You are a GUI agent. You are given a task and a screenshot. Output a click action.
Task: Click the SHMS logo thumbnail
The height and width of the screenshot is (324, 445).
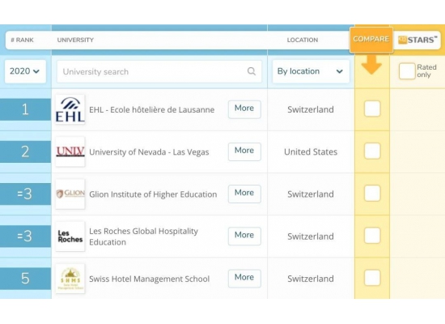coord(70,279)
